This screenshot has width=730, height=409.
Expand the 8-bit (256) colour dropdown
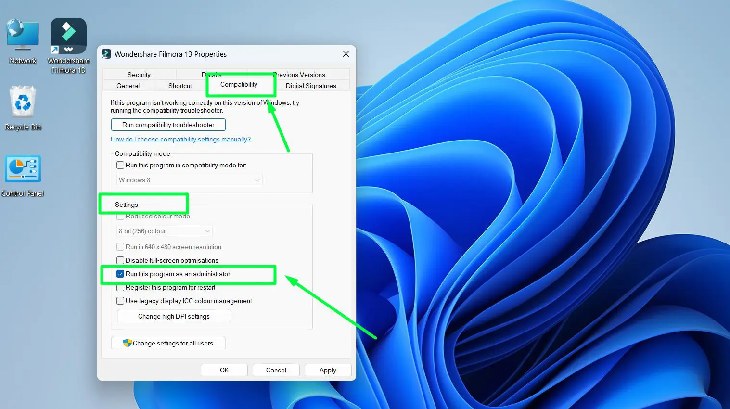coord(207,231)
